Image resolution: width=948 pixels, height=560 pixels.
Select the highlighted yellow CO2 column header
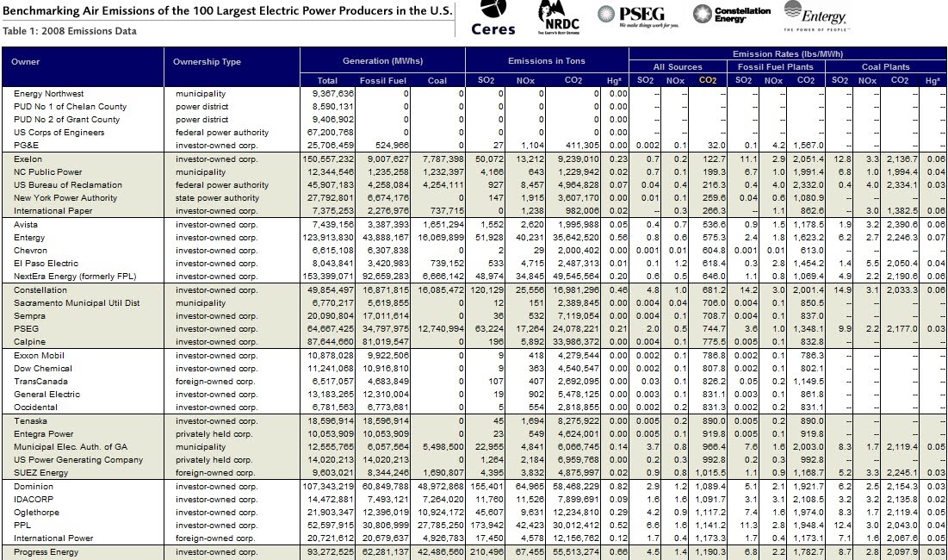(708, 79)
